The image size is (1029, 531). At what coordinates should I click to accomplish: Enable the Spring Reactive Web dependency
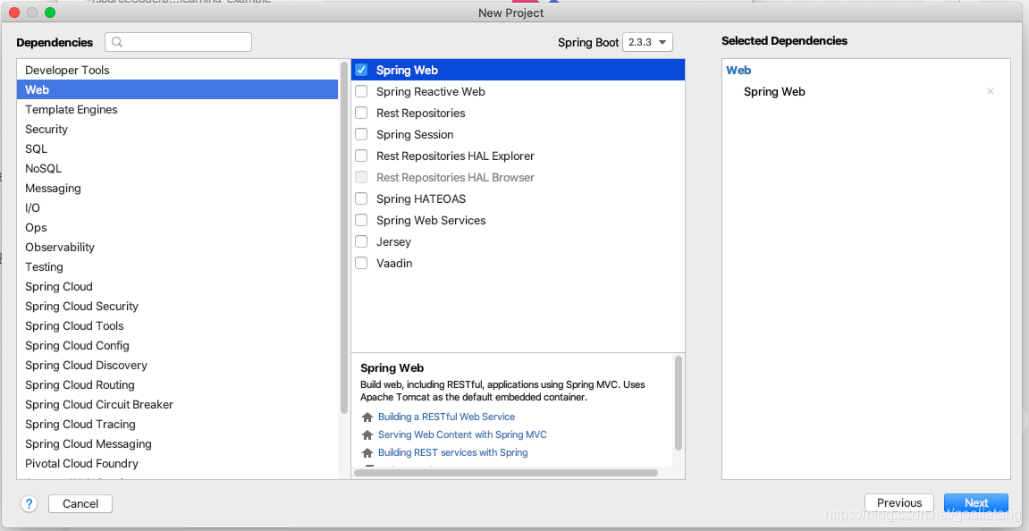361,91
